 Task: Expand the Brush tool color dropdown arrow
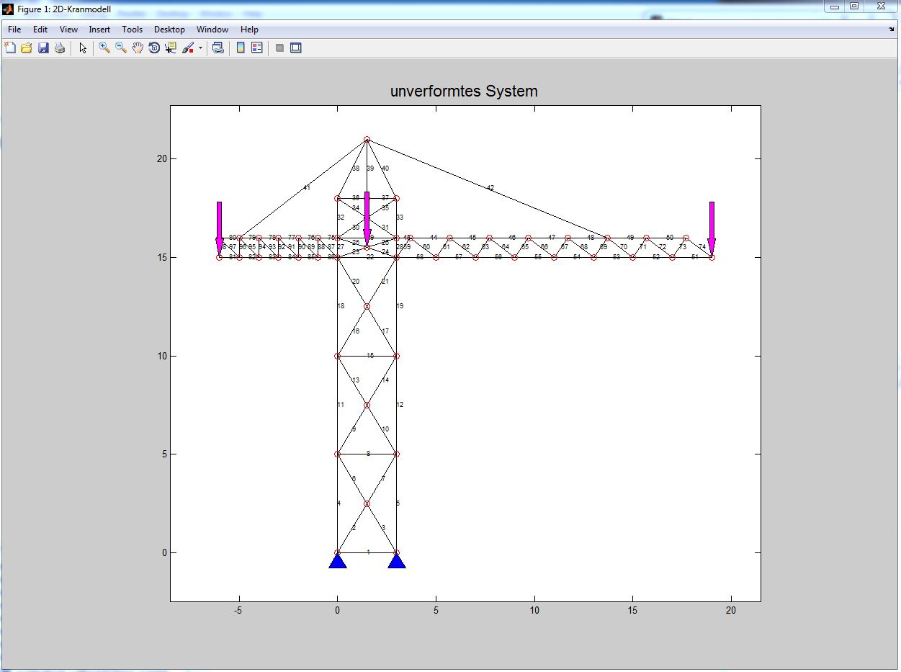coord(201,48)
